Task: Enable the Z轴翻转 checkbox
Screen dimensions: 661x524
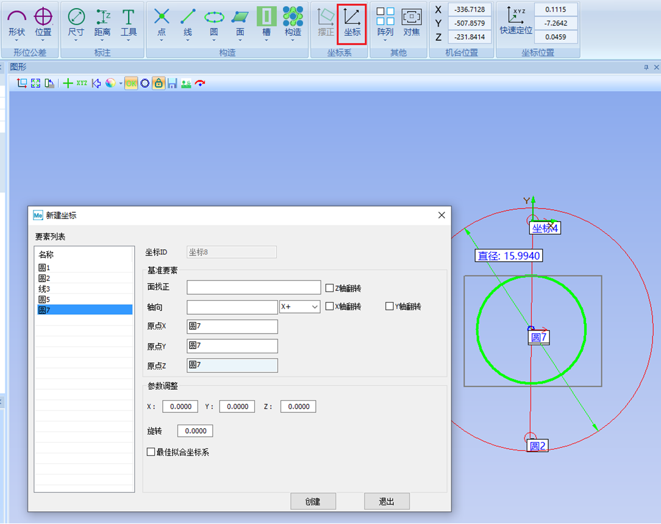Action: point(330,288)
